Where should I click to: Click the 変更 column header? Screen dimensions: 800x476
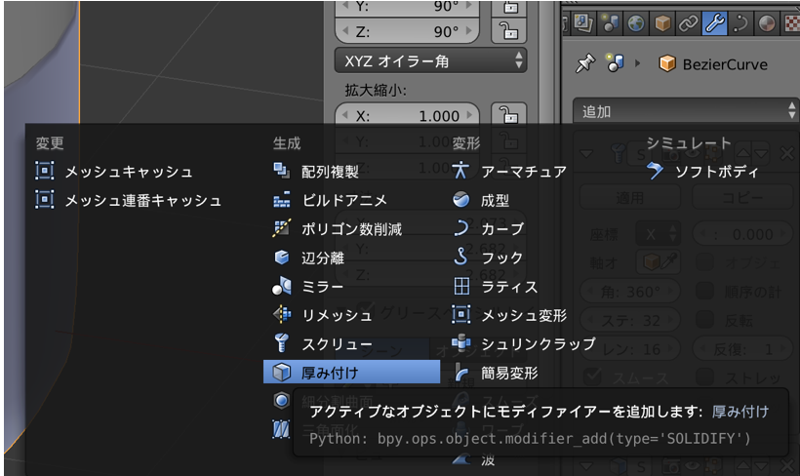point(50,143)
